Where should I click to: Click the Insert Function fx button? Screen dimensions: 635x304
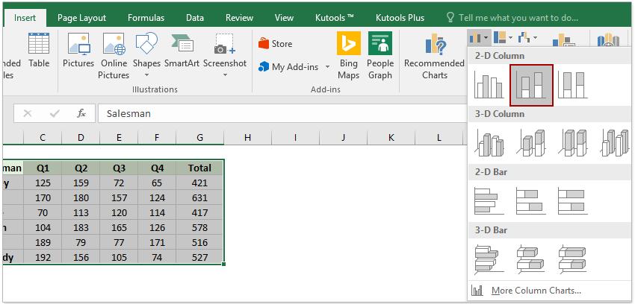click(x=81, y=113)
